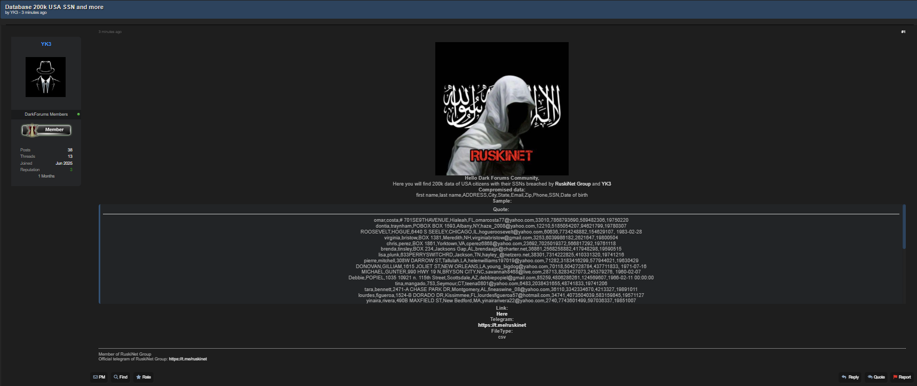Click the hat-and-suit avatar image

click(x=46, y=77)
